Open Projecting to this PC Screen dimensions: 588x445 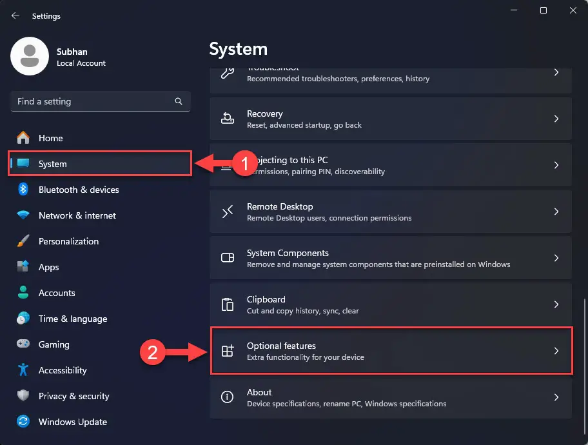click(x=391, y=165)
